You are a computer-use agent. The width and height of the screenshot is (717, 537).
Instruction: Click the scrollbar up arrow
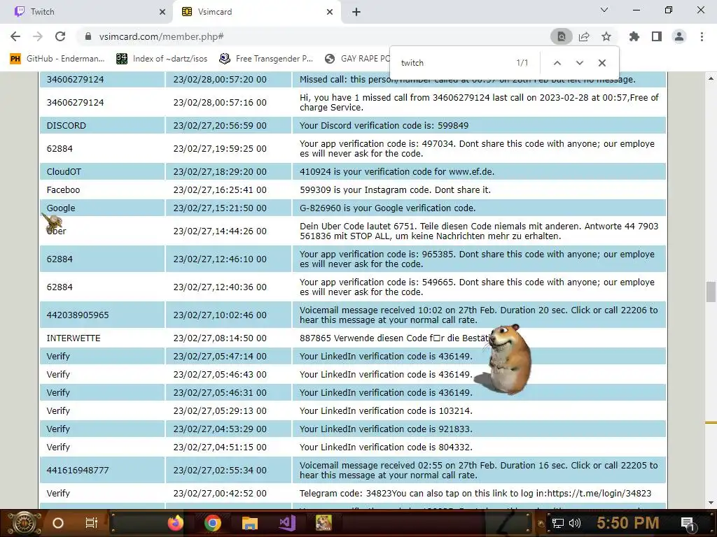pos(711,78)
